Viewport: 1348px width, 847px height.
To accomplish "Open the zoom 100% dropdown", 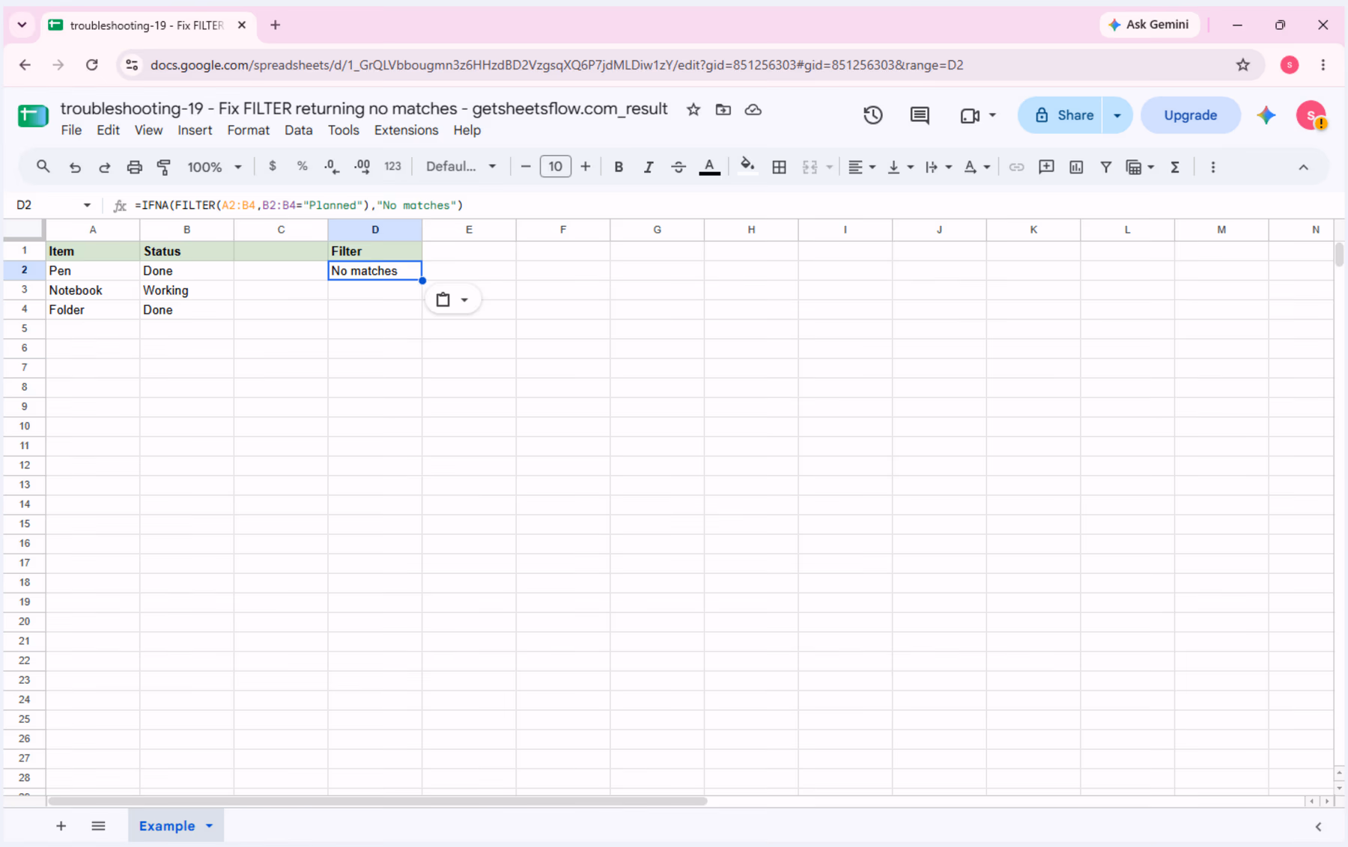I will [214, 167].
